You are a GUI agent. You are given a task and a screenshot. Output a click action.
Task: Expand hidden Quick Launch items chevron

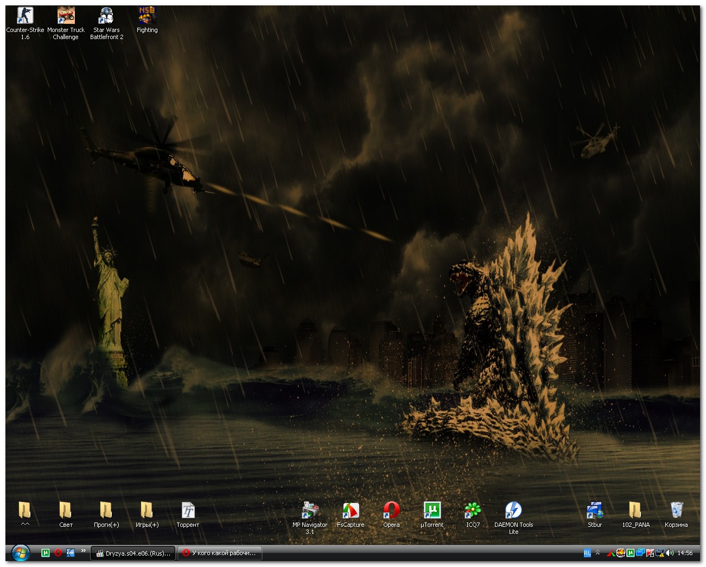(x=84, y=551)
